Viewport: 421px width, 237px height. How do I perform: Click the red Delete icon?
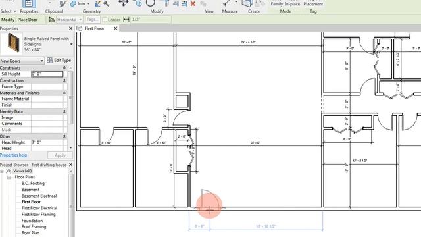tap(193, 3)
